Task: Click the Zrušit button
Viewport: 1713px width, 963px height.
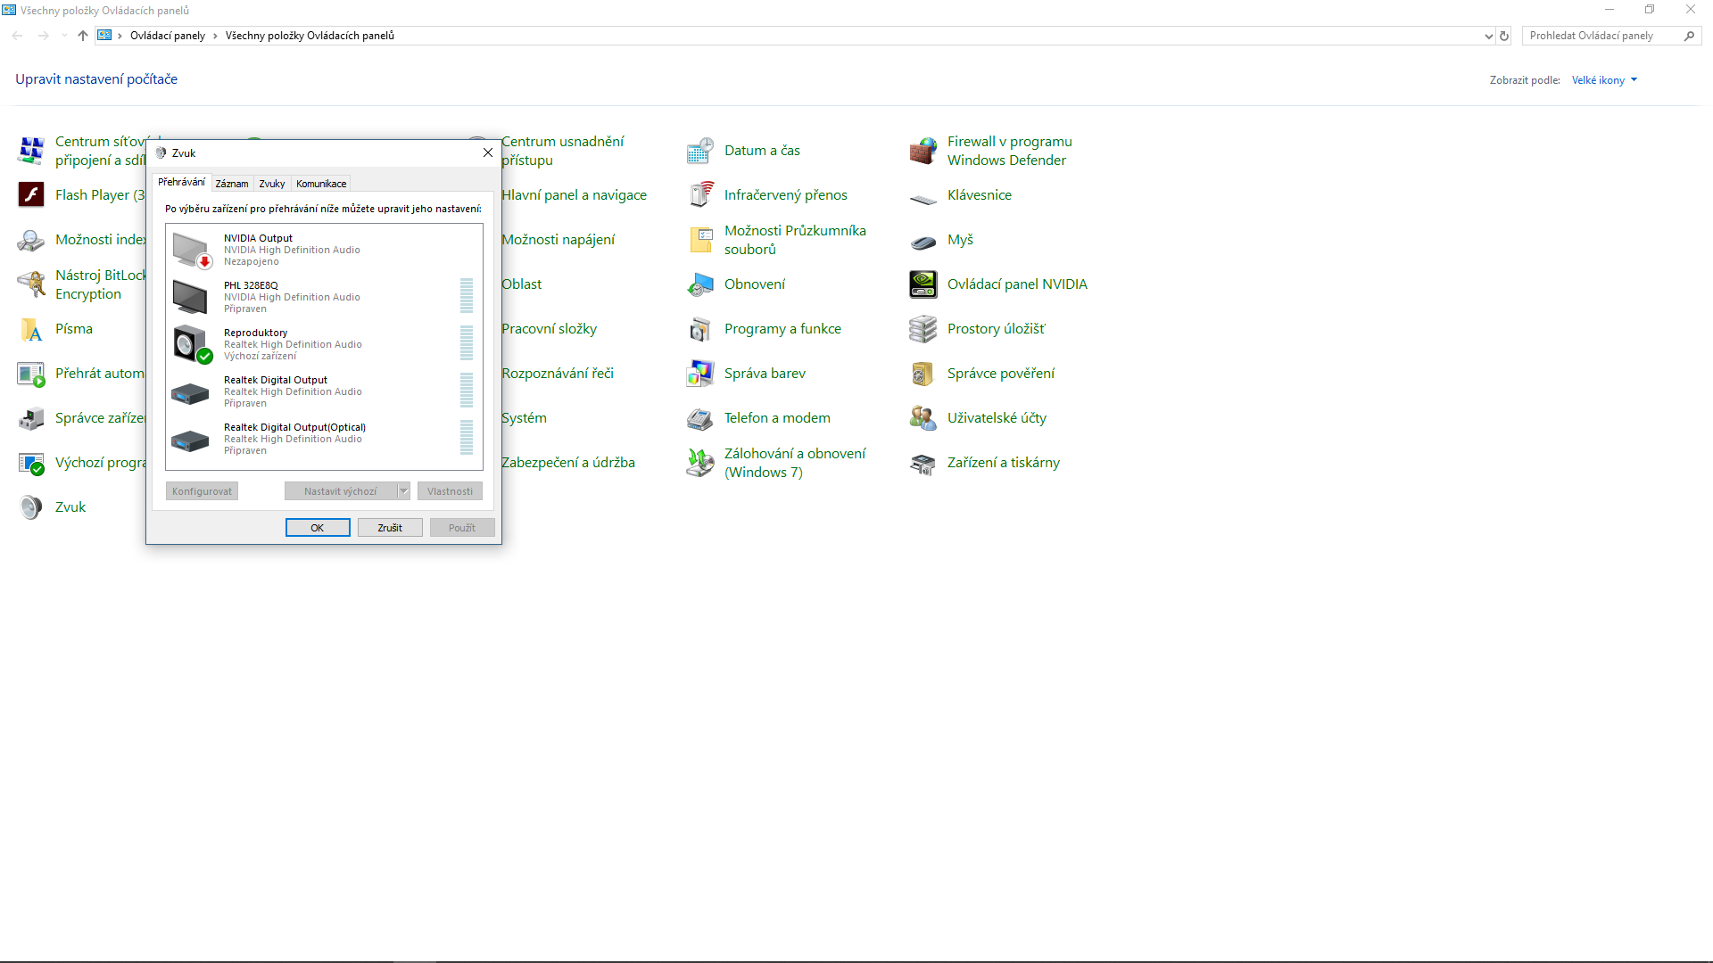Action: coord(390,528)
